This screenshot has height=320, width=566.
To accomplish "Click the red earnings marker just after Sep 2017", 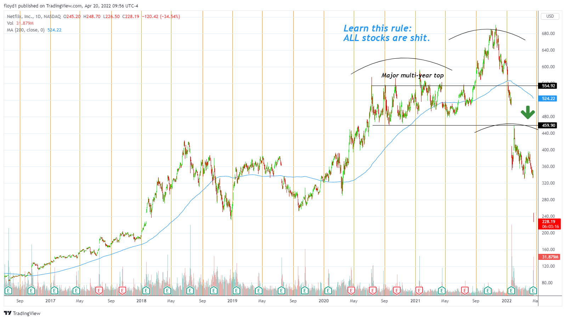I will coord(122,291).
